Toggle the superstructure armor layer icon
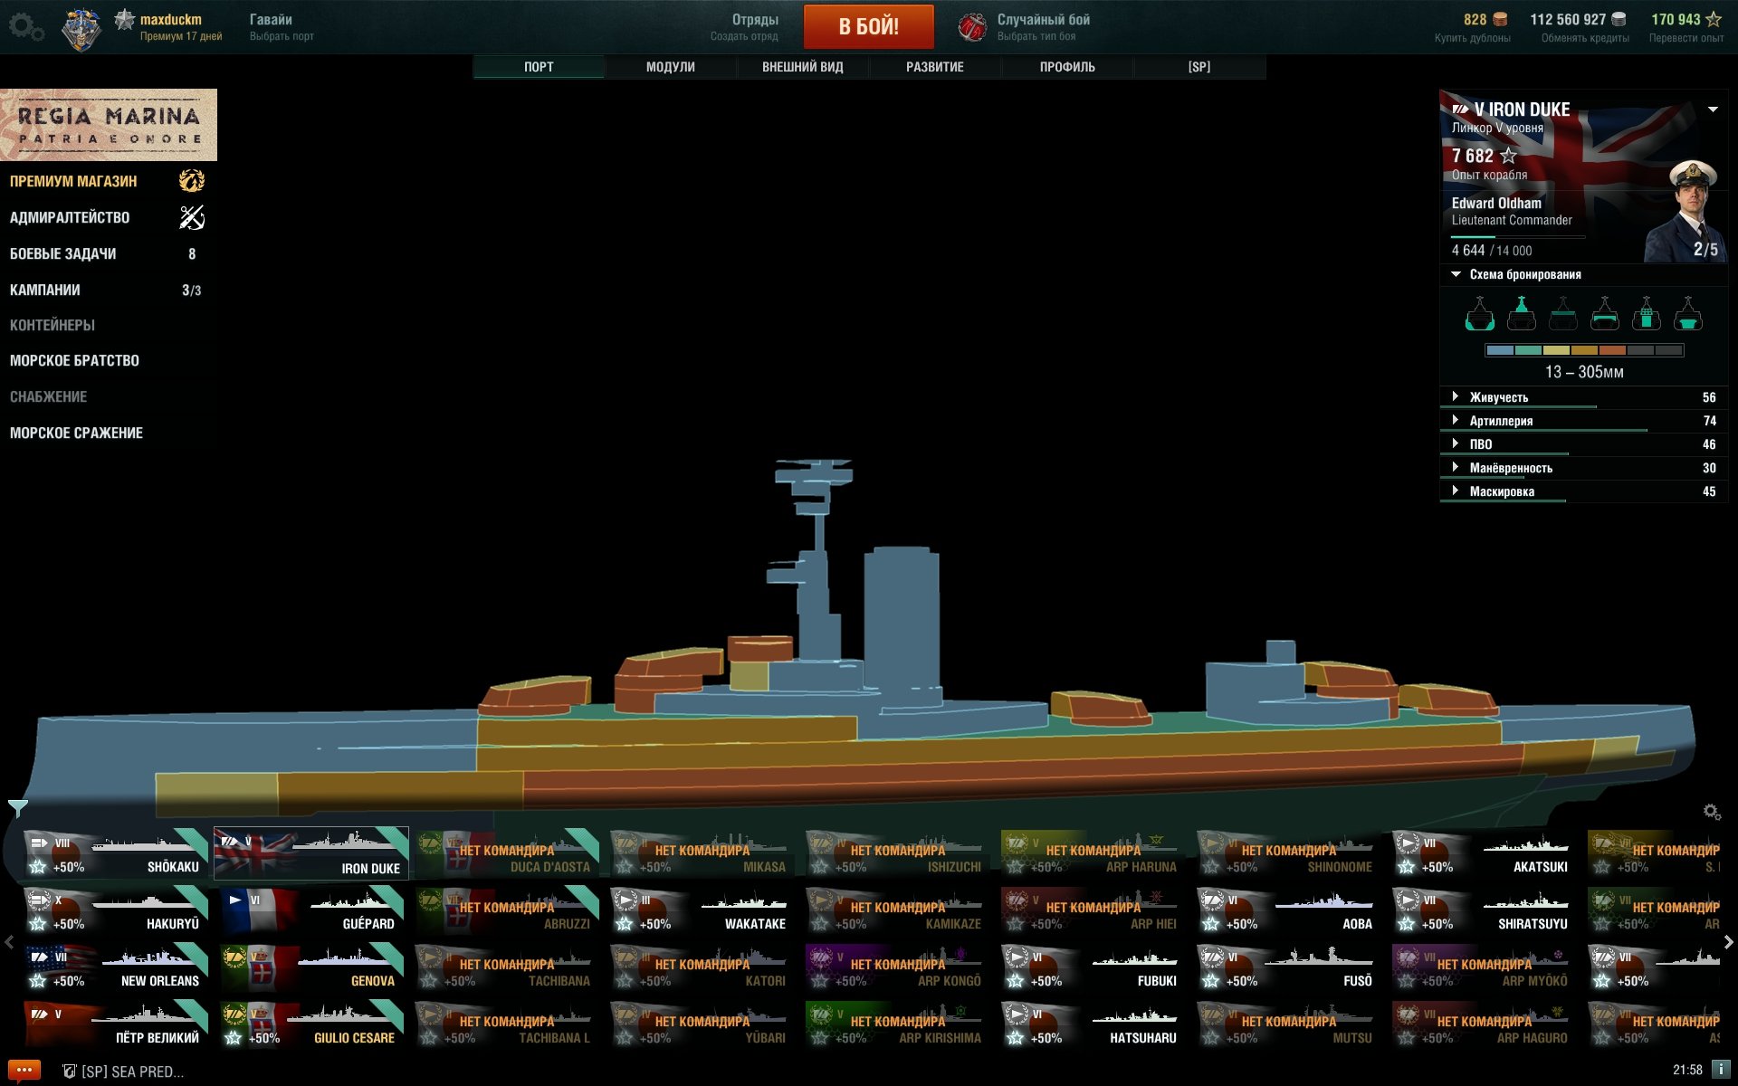Image resolution: width=1738 pixels, height=1086 pixels. 1522,314
